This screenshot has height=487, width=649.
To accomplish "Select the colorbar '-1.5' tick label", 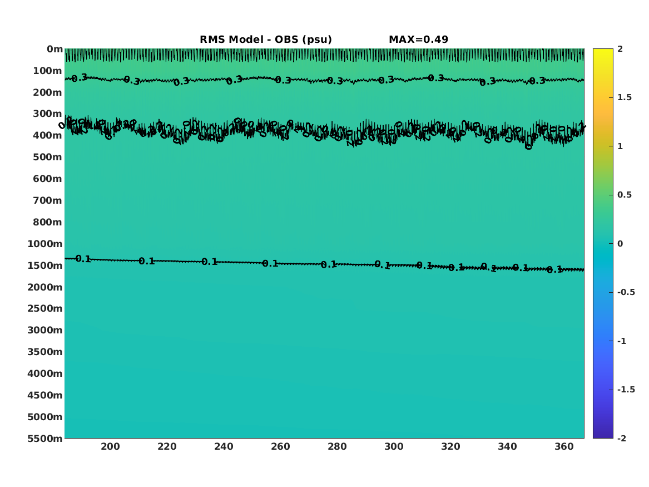I will pos(626,390).
